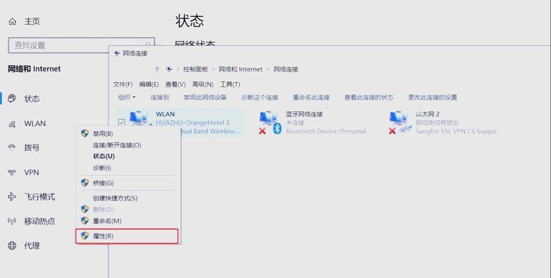Viewport: 551px width, 278px height.
Task: Click the Bluetooth Device (Personal... text
Action: 328,131
